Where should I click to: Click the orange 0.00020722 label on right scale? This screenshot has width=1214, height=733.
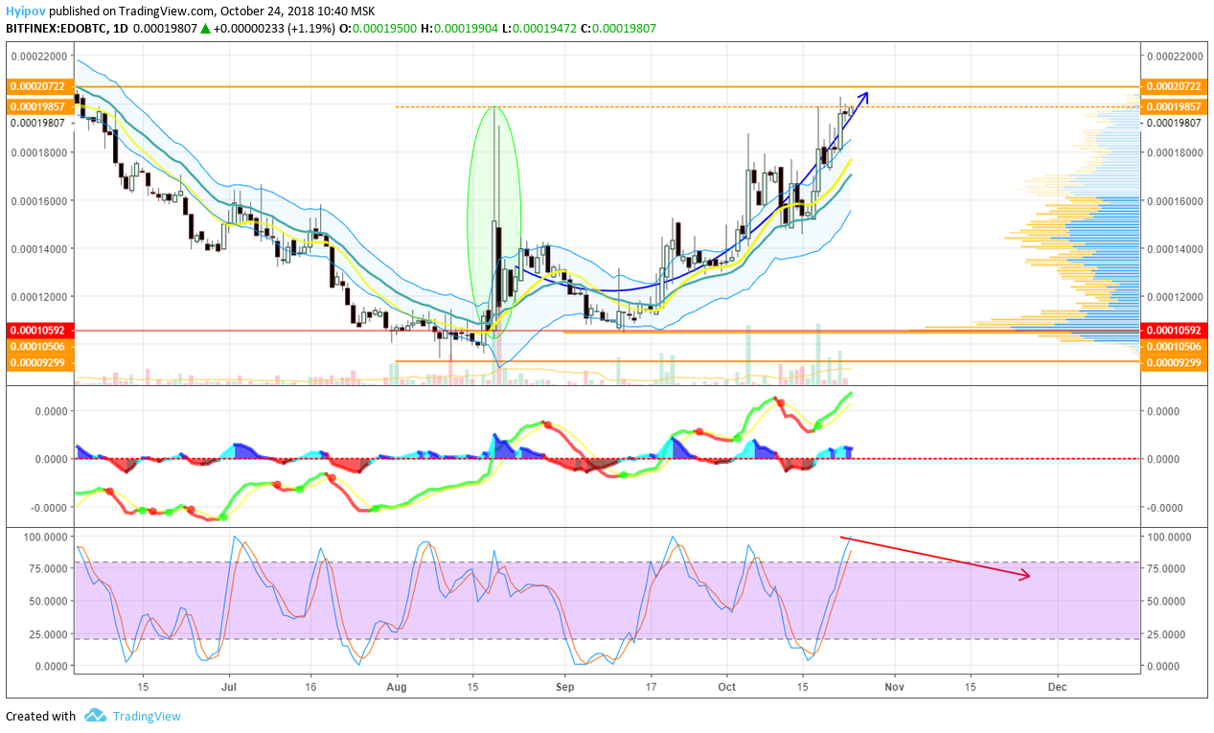[1172, 86]
